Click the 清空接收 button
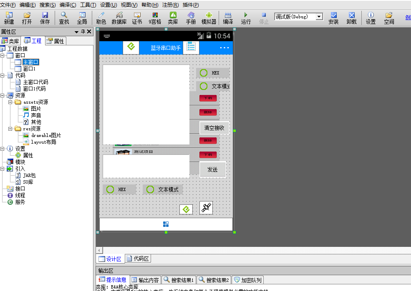The image size is (411, 291). (214, 128)
